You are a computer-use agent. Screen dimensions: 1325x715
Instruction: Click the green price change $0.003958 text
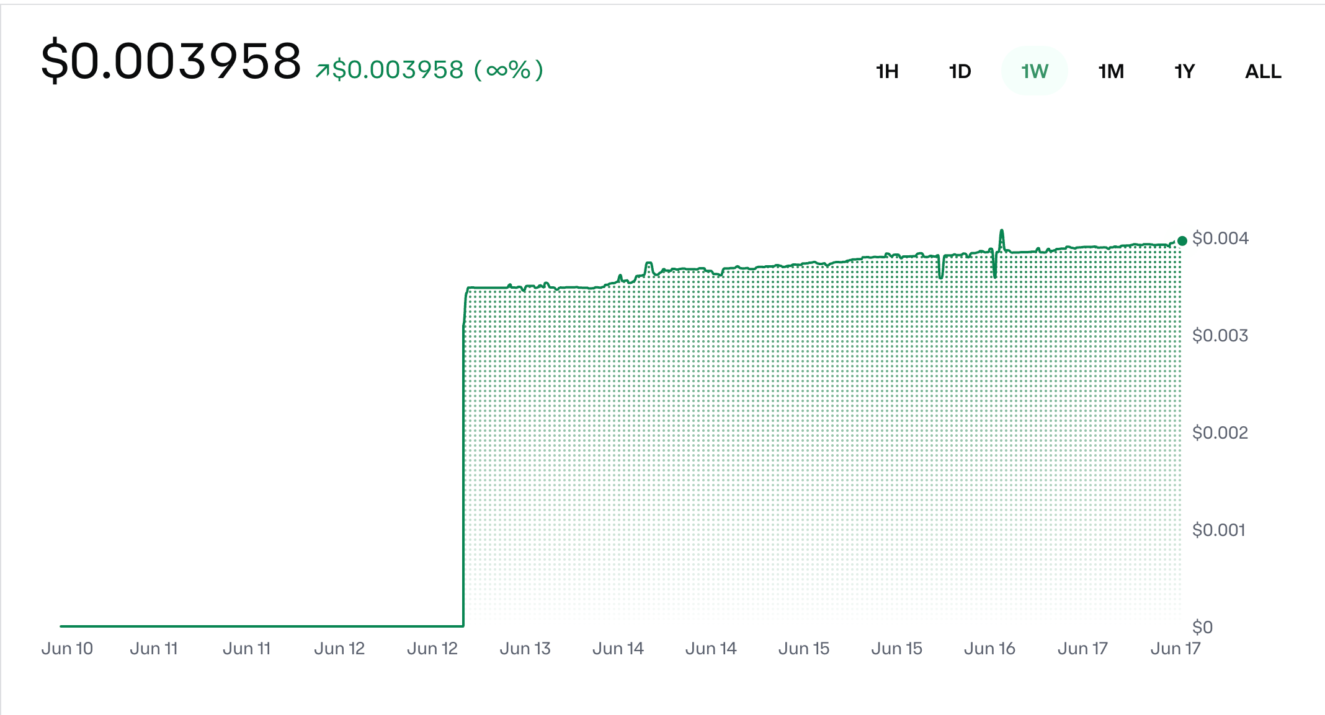click(398, 69)
